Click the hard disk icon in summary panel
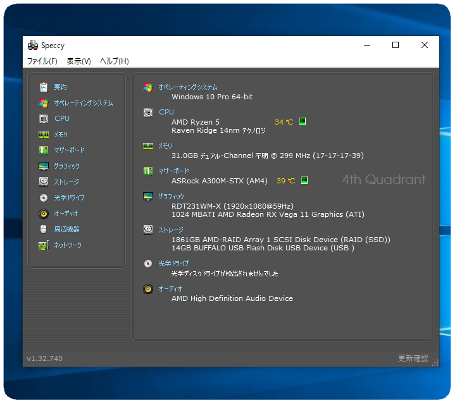 pyautogui.click(x=148, y=230)
